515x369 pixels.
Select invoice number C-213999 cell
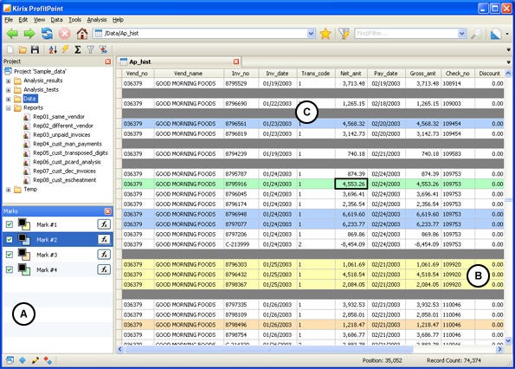(x=241, y=244)
